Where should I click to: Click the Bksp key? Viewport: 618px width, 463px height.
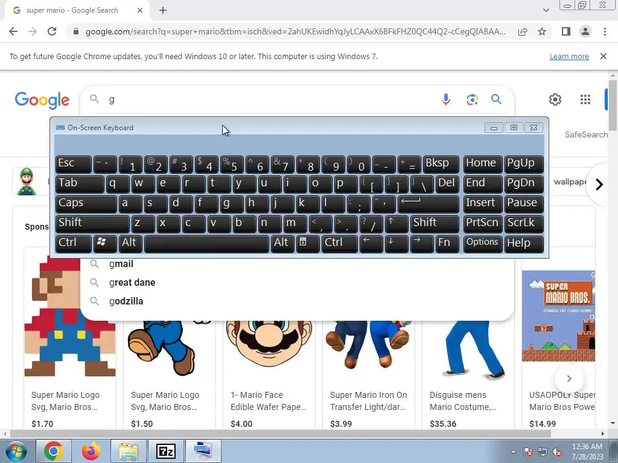pos(441,164)
